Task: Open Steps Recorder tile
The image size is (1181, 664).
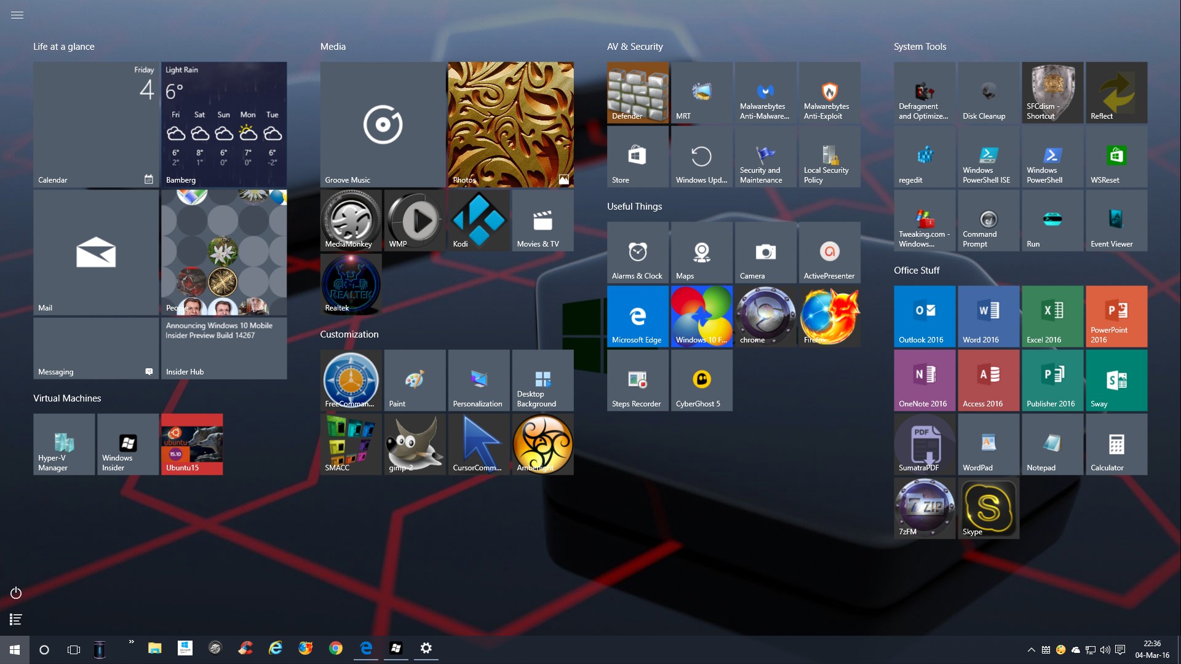Action: coord(637,380)
